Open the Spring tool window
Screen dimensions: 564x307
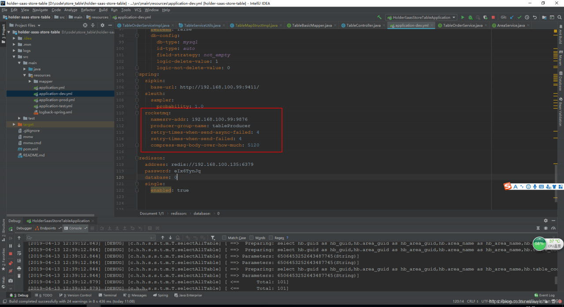point(160,295)
